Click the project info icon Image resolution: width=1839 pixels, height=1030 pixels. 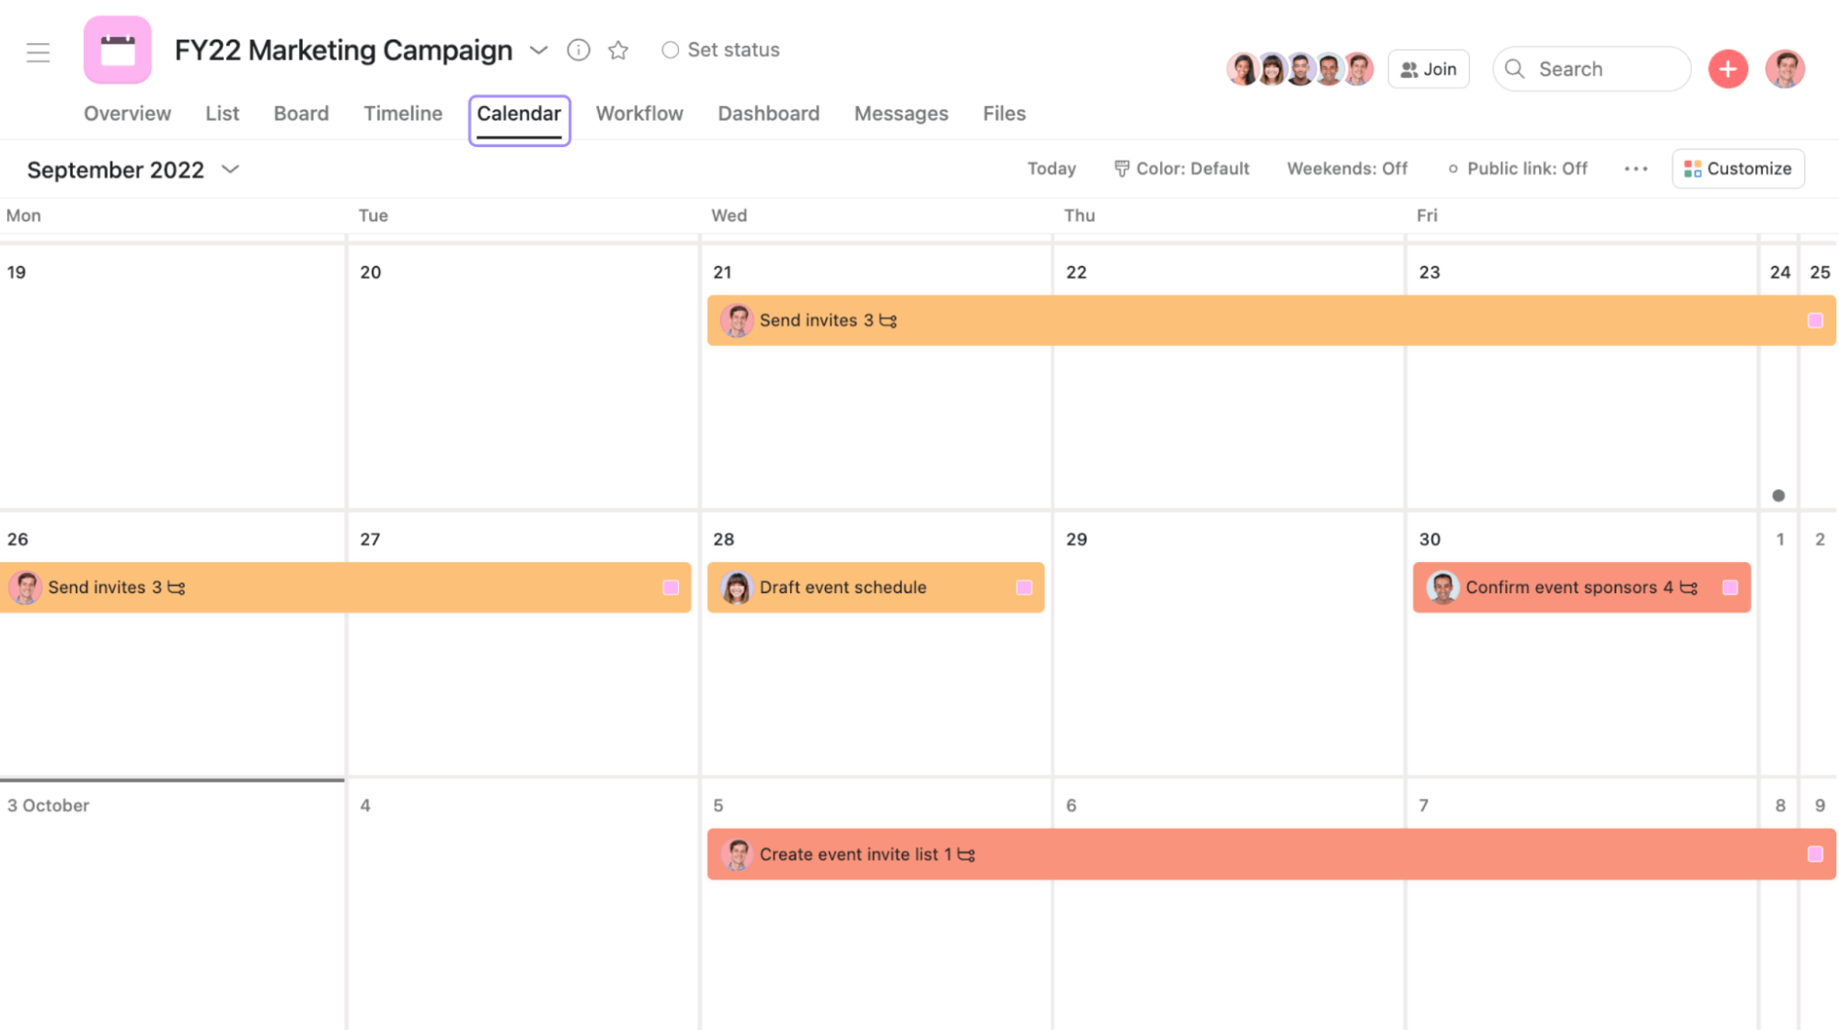pos(577,48)
